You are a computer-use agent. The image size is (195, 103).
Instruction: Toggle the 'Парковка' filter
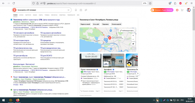(x=105, y=24)
